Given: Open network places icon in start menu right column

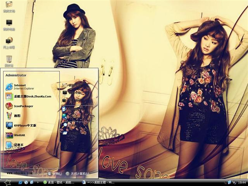Looking at the screenshot, I should (64, 100).
